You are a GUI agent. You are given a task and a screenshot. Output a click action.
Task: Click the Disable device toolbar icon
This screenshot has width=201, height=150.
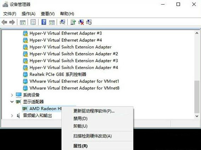89,22
